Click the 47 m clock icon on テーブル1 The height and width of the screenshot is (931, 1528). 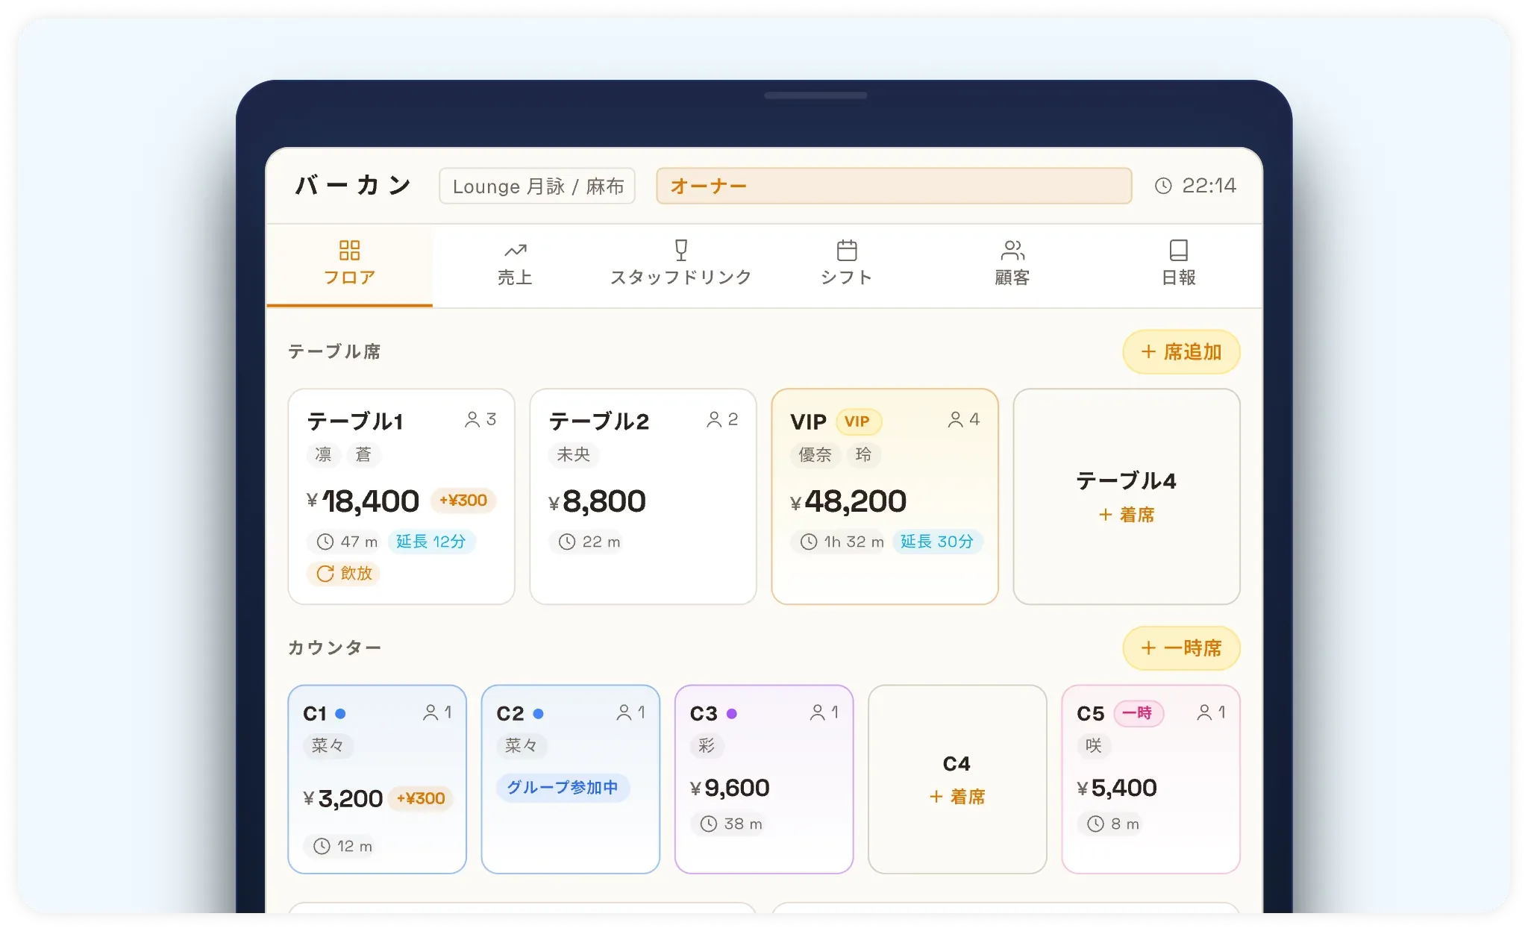coord(325,542)
